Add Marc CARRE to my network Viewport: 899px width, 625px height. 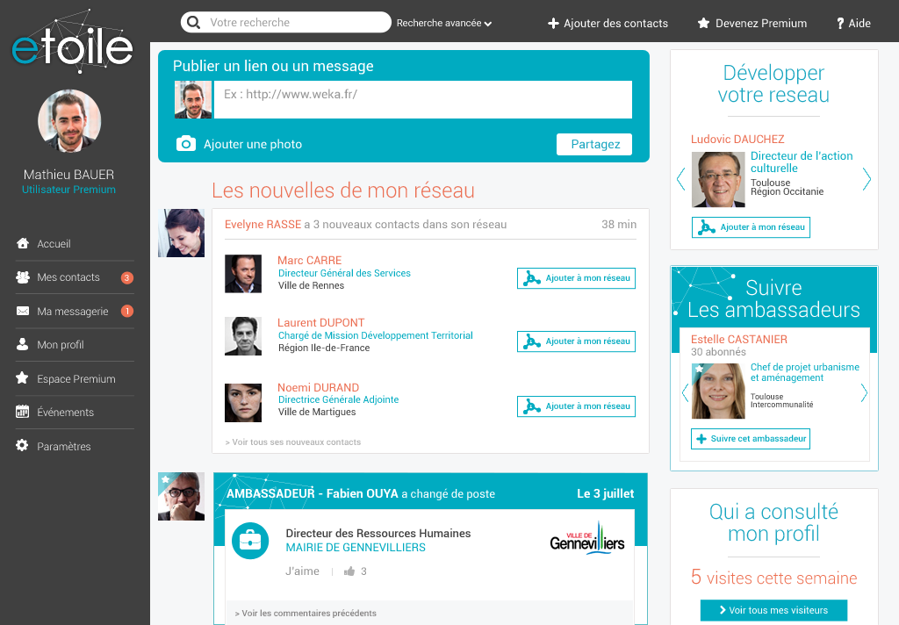(576, 279)
